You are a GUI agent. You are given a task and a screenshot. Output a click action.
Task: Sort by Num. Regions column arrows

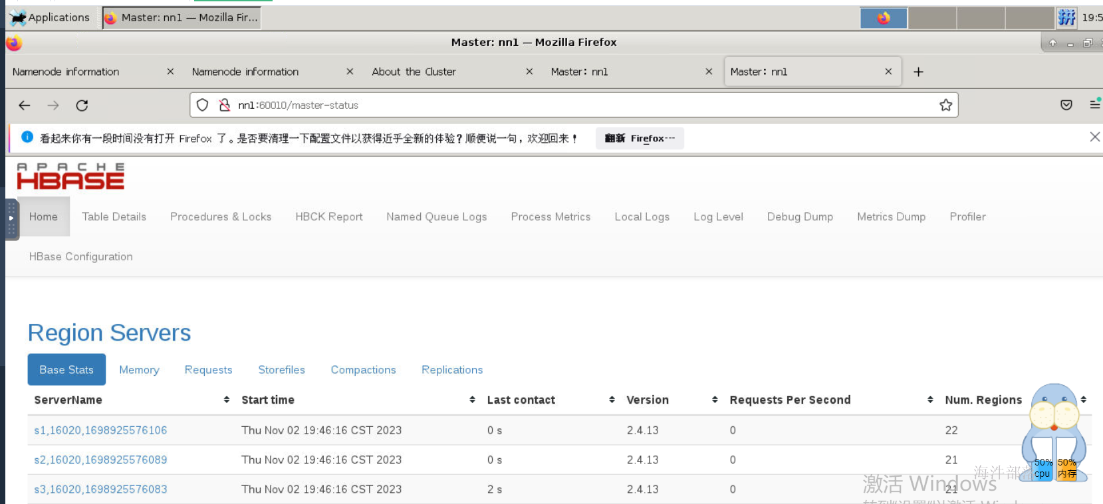point(1083,400)
